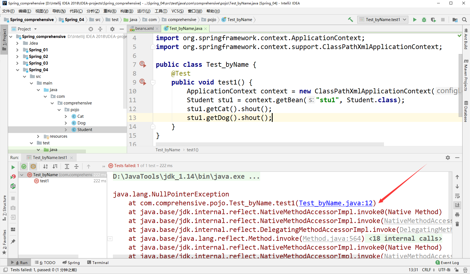Toggle scroll to end of console
This screenshot has width=470, height=274.
(457, 205)
